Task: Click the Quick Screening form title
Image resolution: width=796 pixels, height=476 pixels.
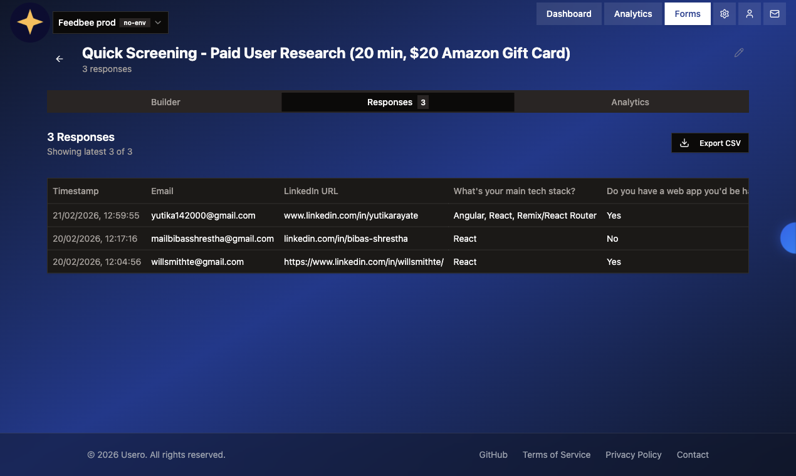Action: 326,53
